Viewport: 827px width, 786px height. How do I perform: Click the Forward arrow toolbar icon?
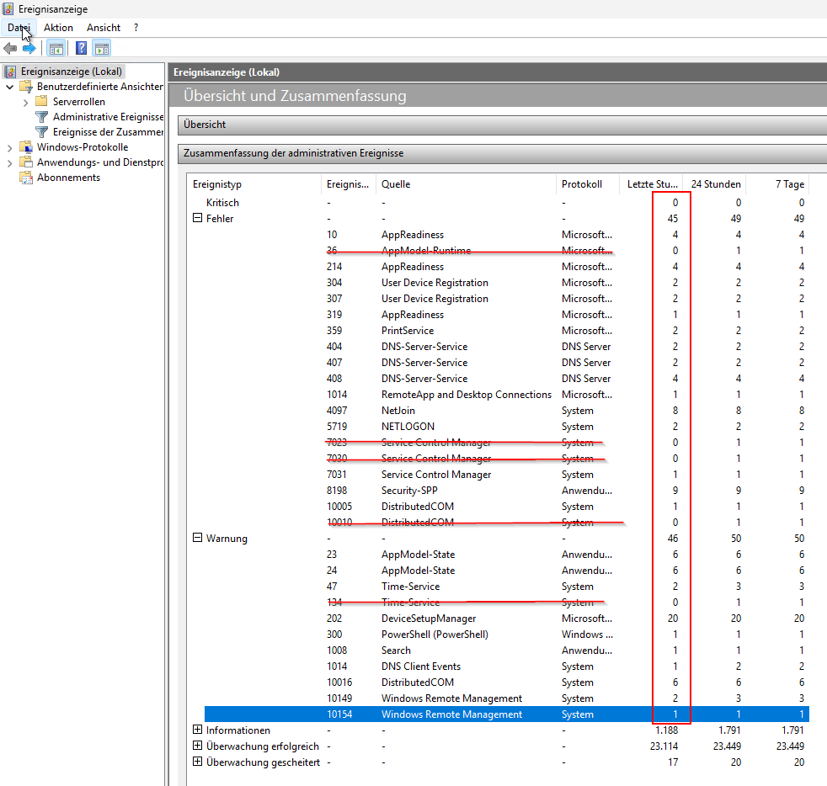point(29,49)
